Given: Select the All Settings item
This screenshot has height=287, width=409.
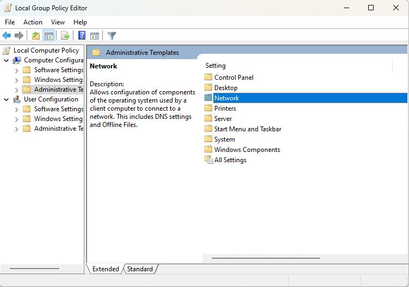Looking at the screenshot, I should (230, 160).
